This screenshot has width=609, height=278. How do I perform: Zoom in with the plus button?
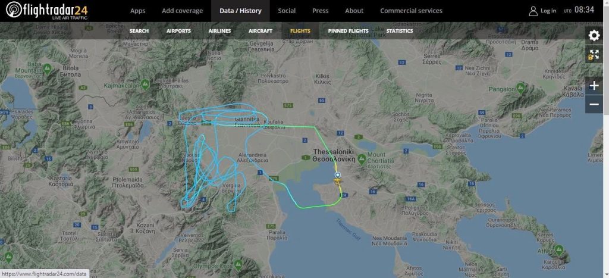[x=594, y=86]
